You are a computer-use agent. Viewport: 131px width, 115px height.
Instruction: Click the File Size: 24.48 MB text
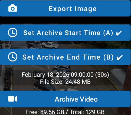(x=65, y=82)
